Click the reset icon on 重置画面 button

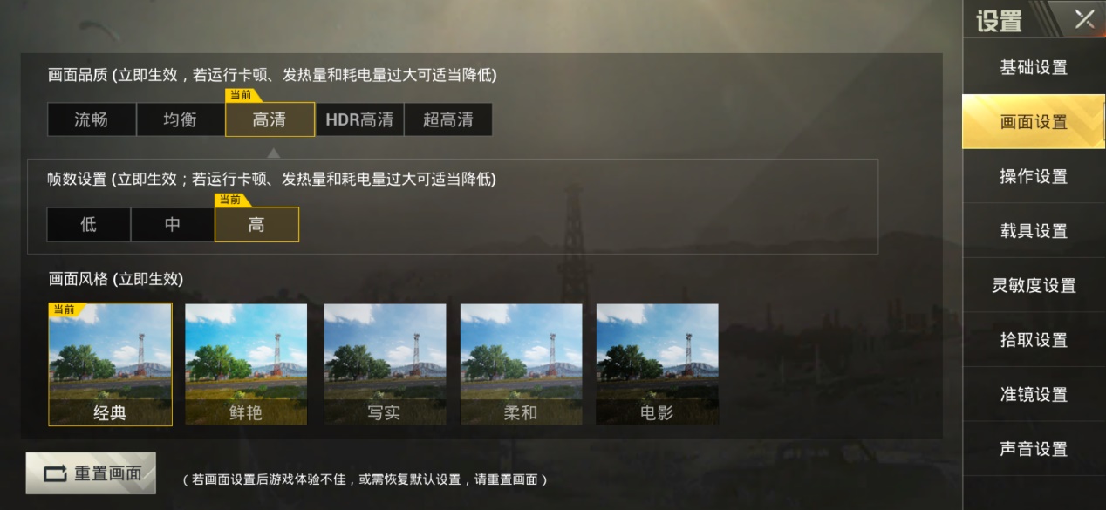tap(54, 473)
